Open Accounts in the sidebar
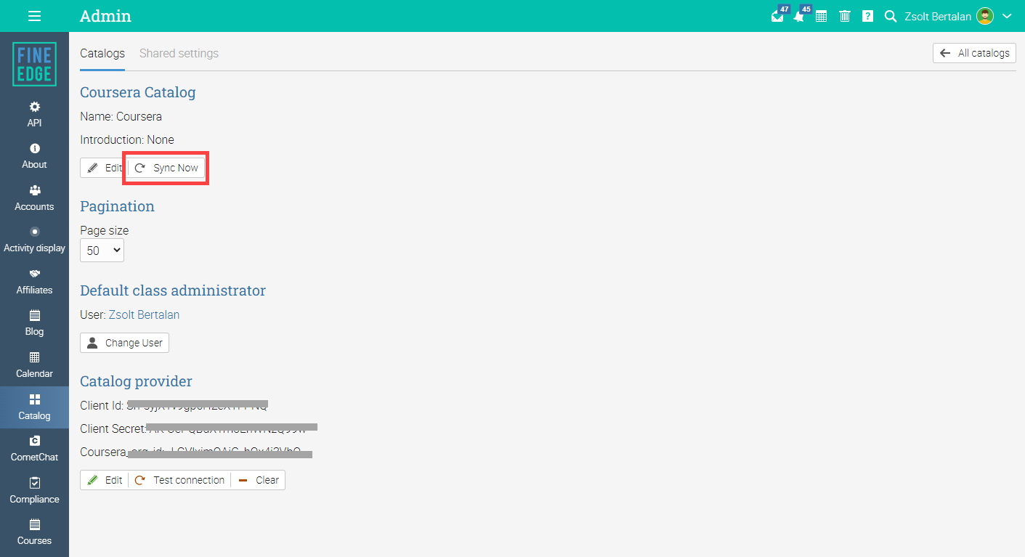This screenshot has width=1025, height=557. click(34, 198)
